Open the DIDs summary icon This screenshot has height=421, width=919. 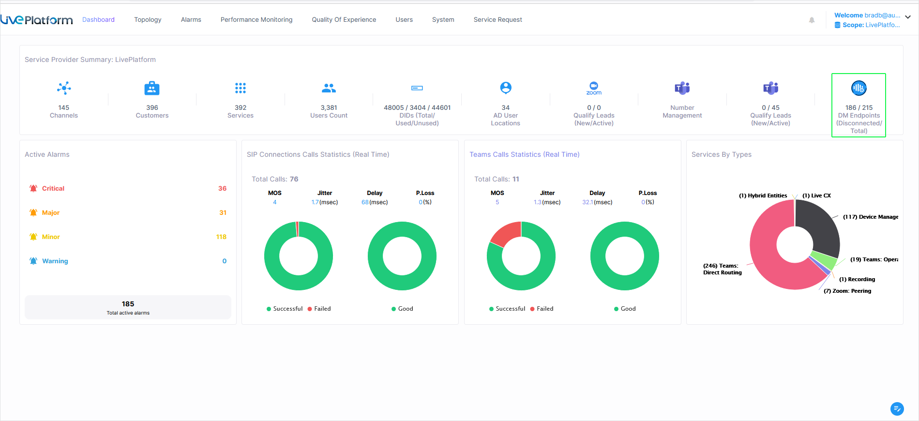[417, 88]
